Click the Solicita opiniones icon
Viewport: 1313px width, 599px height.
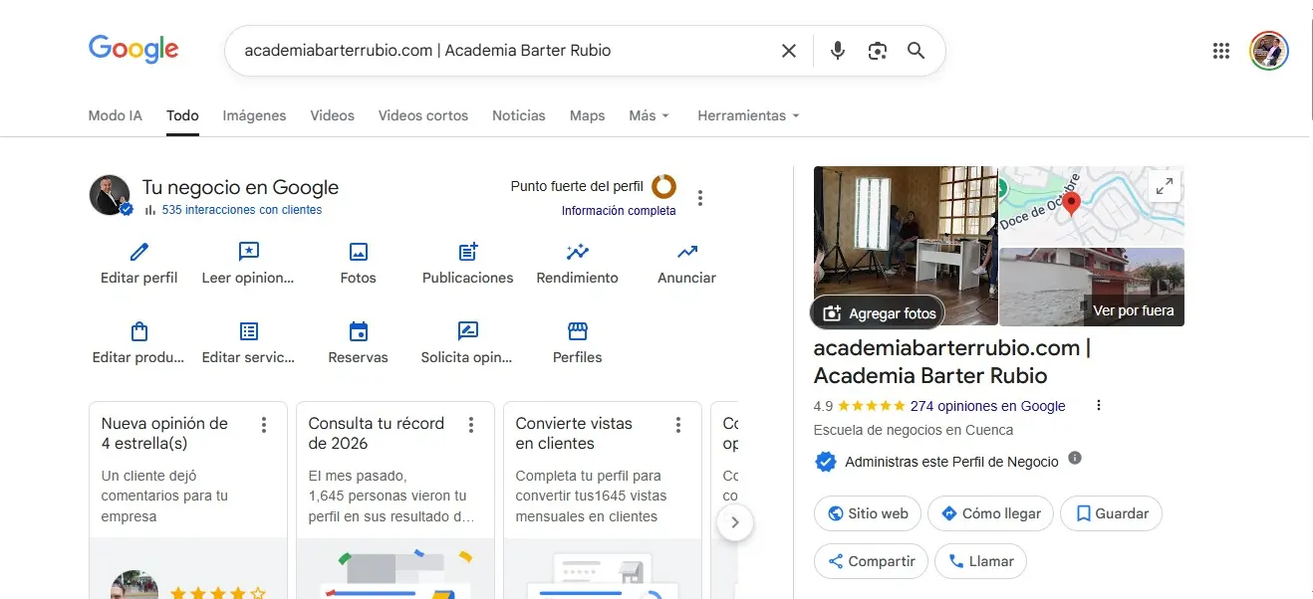point(468,331)
